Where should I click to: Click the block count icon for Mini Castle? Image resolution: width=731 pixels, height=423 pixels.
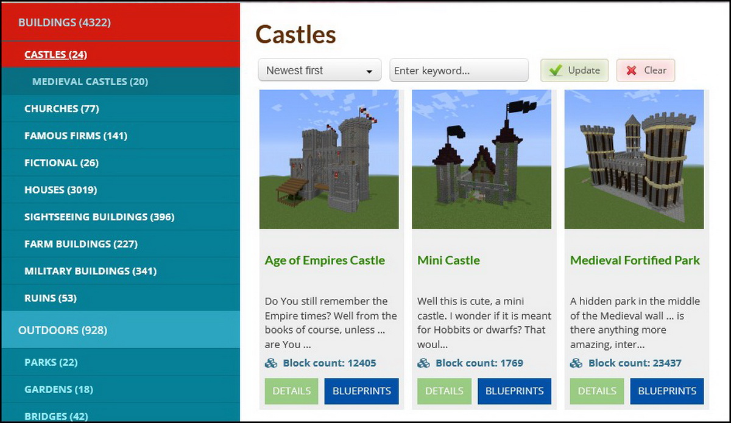[x=423, y=363]
